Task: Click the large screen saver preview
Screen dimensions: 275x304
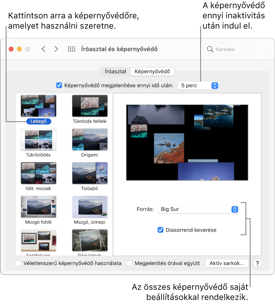Action: 187,142
